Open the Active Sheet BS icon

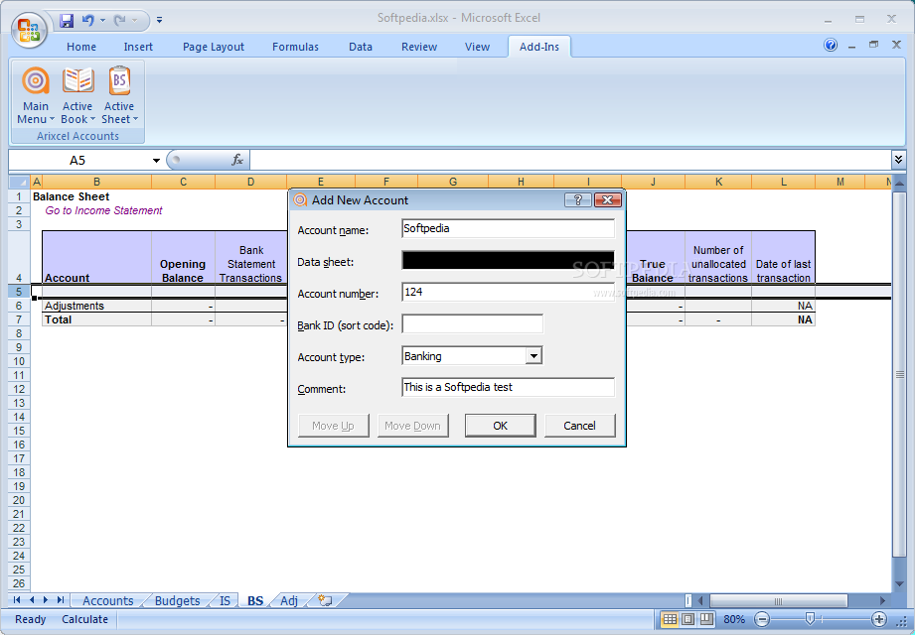119,80
